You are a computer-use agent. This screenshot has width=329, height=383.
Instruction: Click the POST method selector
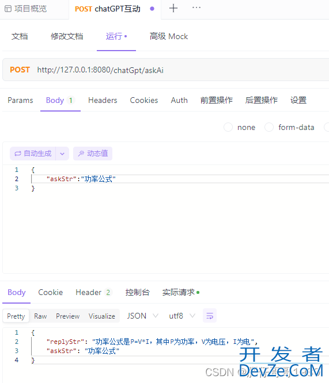(20, 70)
